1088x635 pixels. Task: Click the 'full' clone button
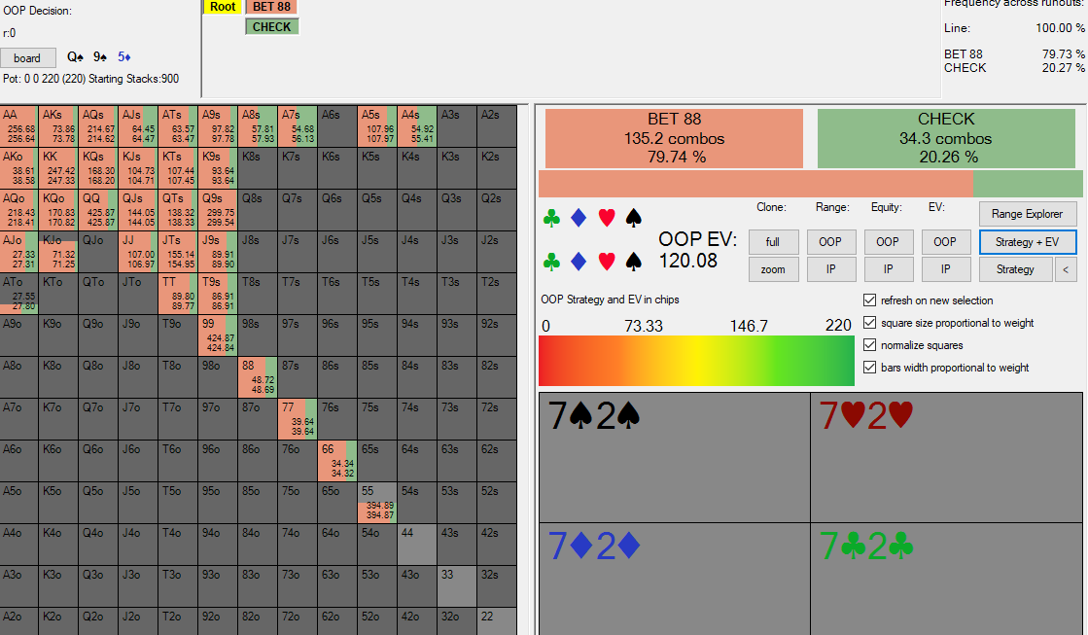pyautogui.click(x=773, y=242)
